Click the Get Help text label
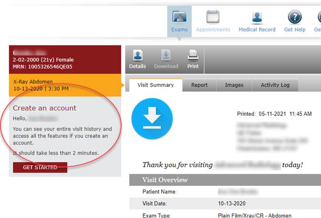 coord(294,30)
